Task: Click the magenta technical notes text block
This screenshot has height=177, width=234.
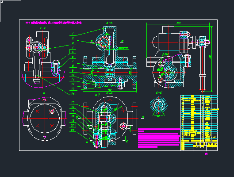Action: click(x=159, y=138)
